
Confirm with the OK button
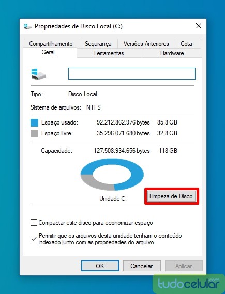tap(100, 266)
